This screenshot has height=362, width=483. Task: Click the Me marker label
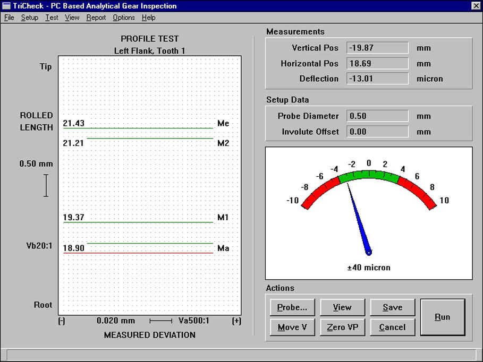point(223,124)
